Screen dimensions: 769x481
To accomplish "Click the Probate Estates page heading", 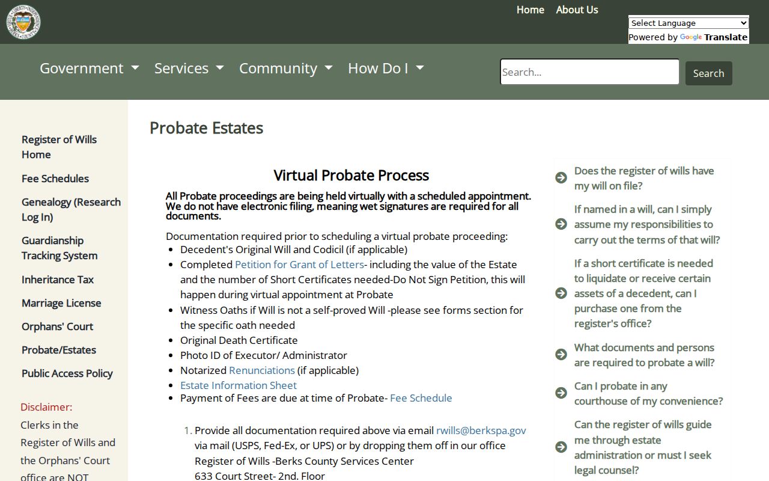I will click(x=206, y=128).
